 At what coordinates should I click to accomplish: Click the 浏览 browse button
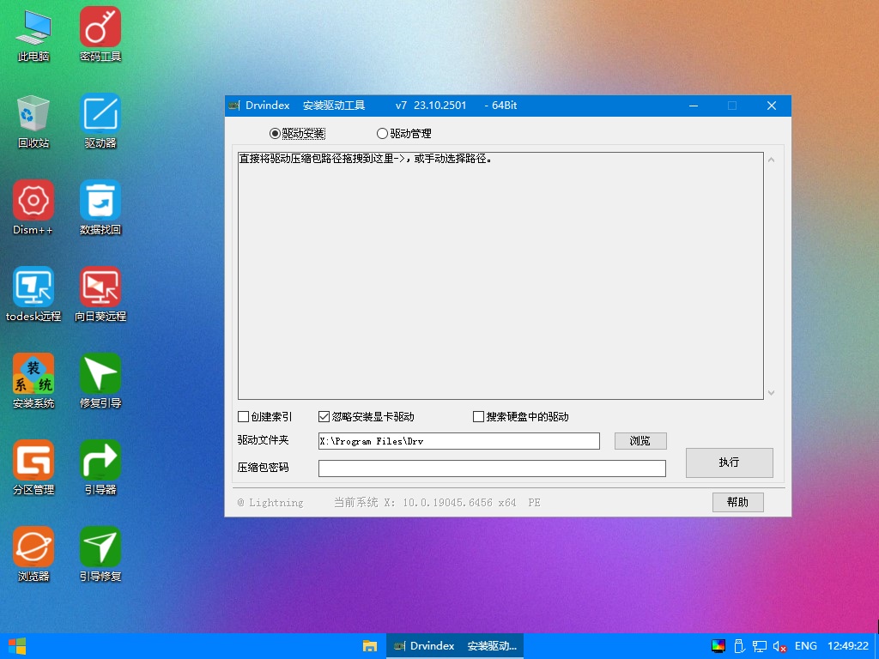coord(640,441)
